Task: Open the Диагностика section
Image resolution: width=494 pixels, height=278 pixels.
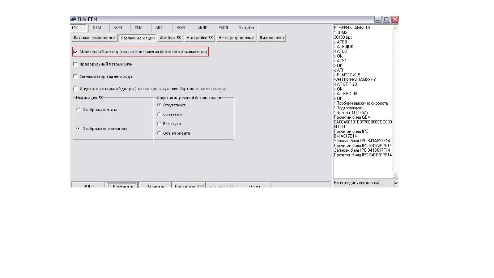Action: click(x=272, y=38)
